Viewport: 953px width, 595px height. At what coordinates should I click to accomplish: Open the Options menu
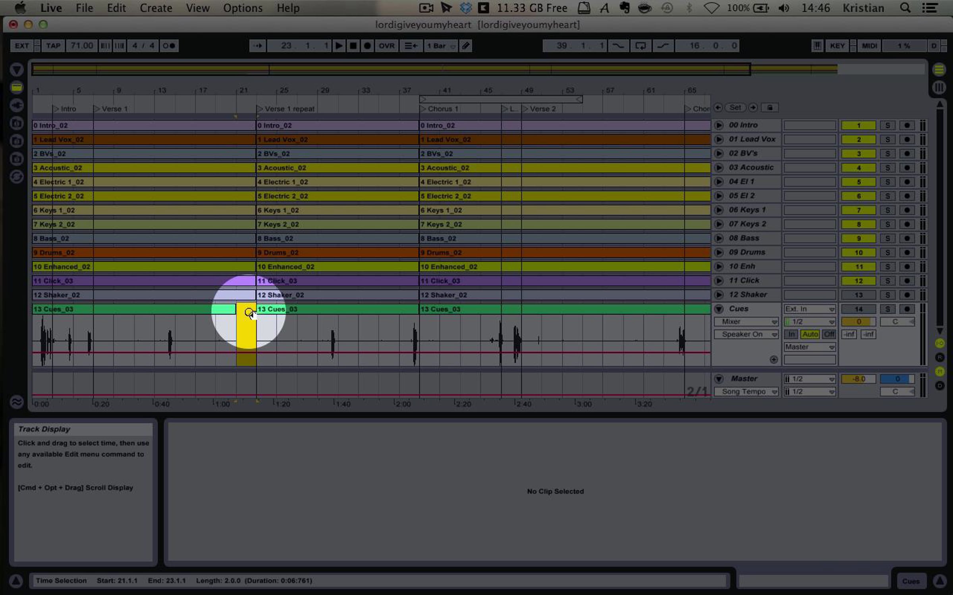(243, 8)
